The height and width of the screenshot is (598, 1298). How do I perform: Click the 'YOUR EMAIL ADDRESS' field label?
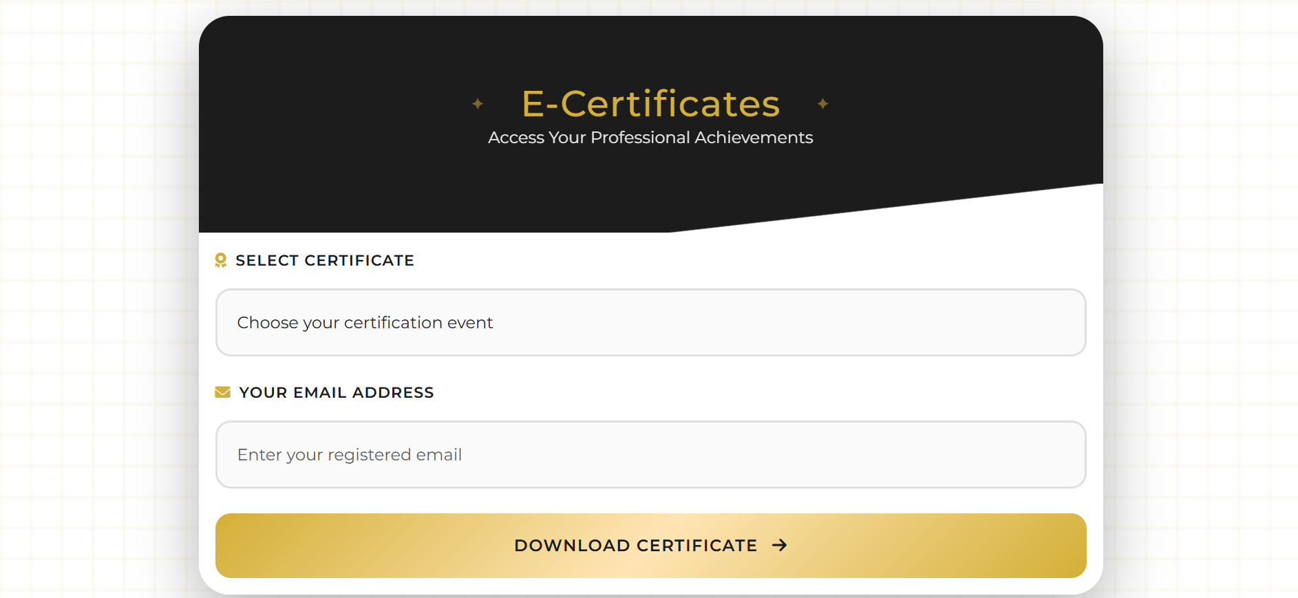(337, 392)
